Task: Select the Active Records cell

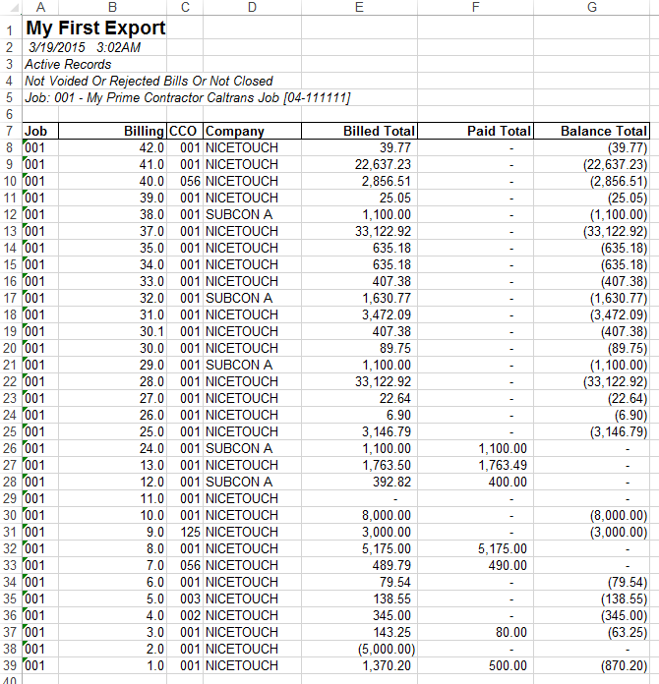Action: 69,64
